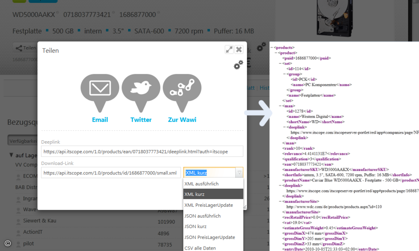Click the Puffer: 16 MB spec text
The width and height of the screenshot is (419, 251).
point(234,31)
